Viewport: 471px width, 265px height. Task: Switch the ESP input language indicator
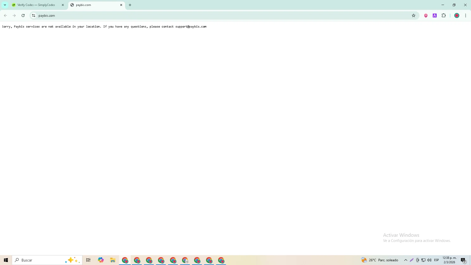pyautogui.click(x=436, y=260)
